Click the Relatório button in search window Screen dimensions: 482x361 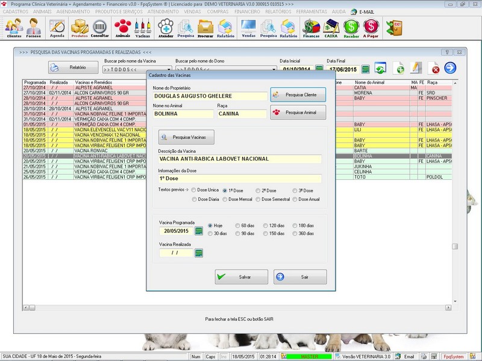pyautogui.click(x=73, y=67)
